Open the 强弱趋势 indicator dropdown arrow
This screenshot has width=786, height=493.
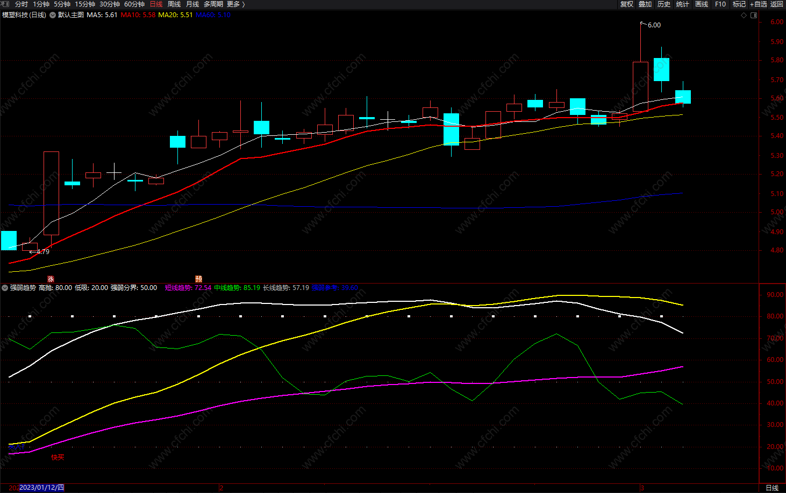click(x=5, y=288)
